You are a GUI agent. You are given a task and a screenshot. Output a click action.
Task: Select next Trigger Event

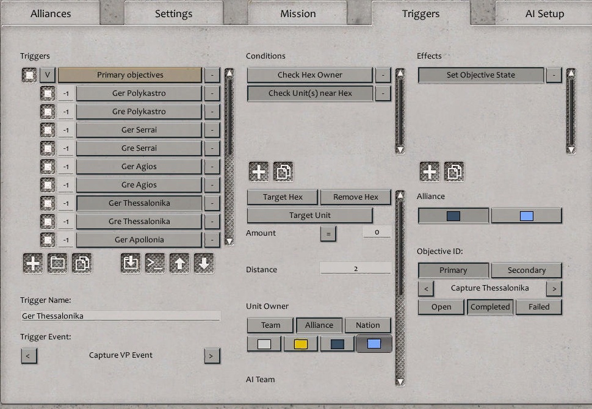212,356
